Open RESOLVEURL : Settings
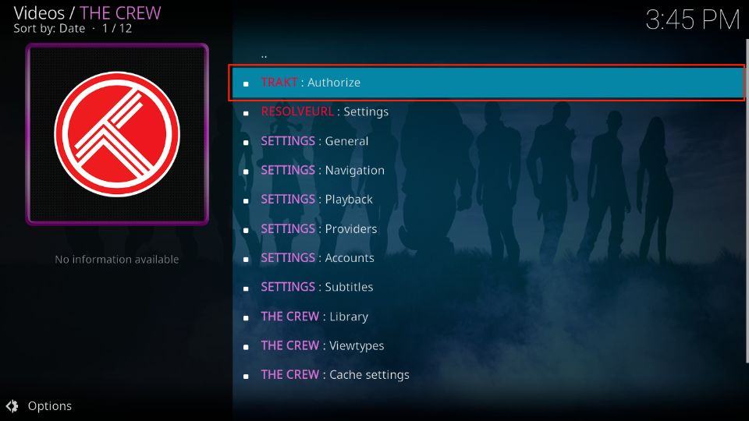Image resolution: width=749 pixels, height=421 pixels. [488, 111]
